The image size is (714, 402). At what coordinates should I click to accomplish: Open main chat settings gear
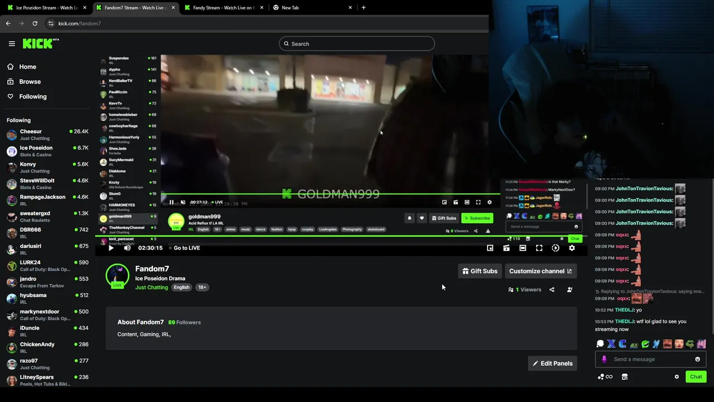[x=677, y=377]
